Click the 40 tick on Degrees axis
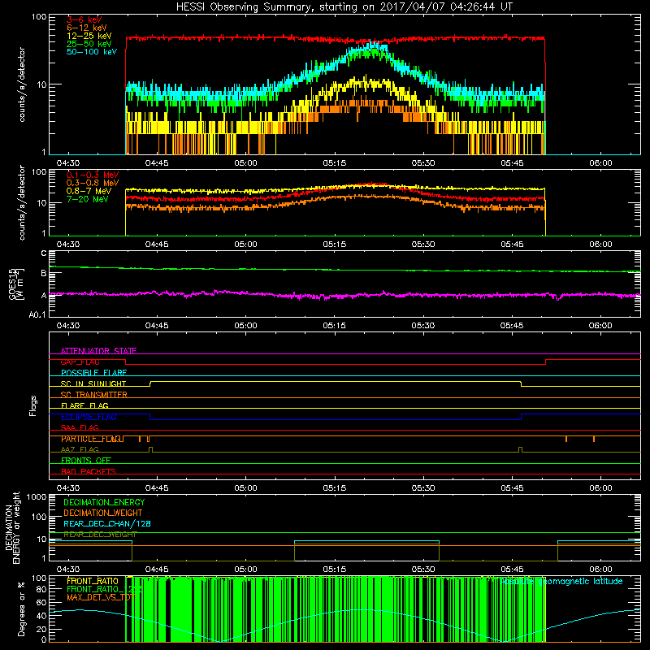This screenshot has height=650, width=650. point(41,616)
